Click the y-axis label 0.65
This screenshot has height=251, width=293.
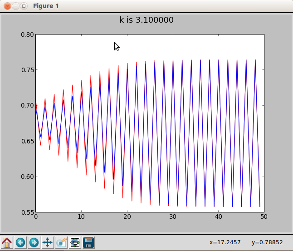[x=27, y=141]
